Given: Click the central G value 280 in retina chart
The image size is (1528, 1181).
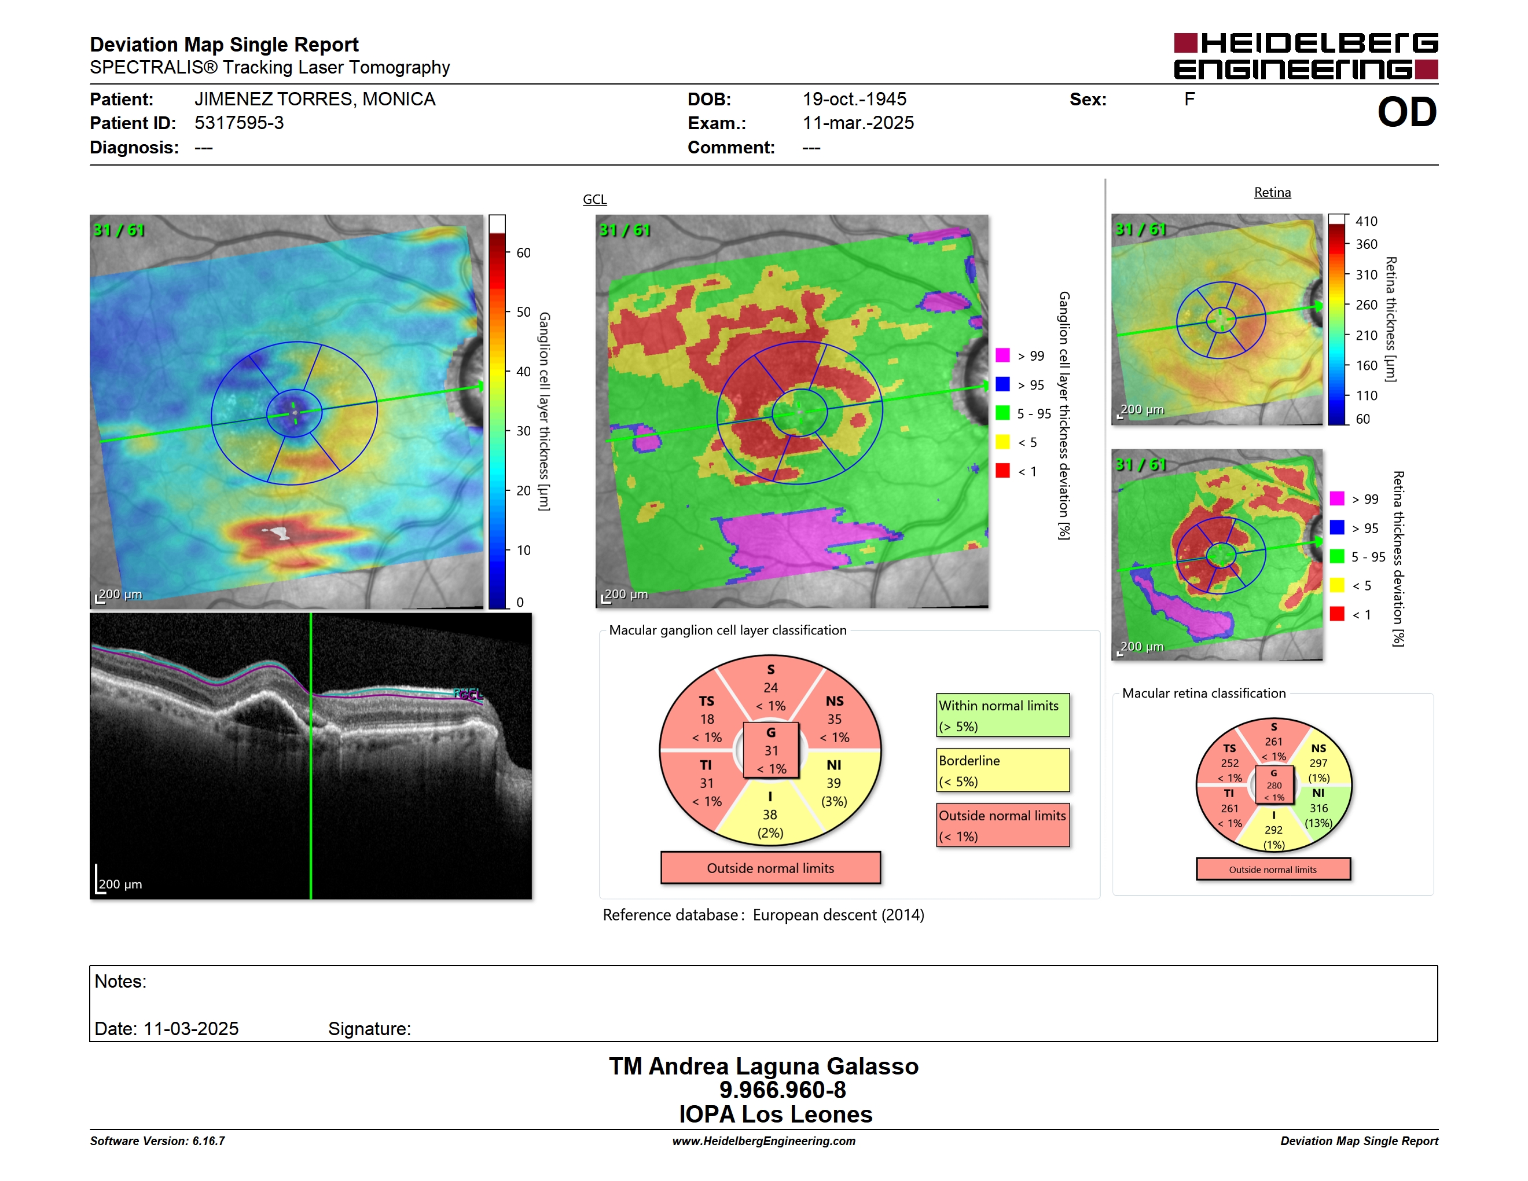Looking at the screenshot, I should 1274,786.
